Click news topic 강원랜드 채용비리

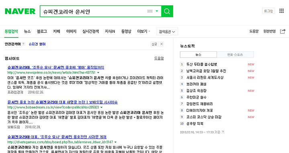(x=199, y=104)
